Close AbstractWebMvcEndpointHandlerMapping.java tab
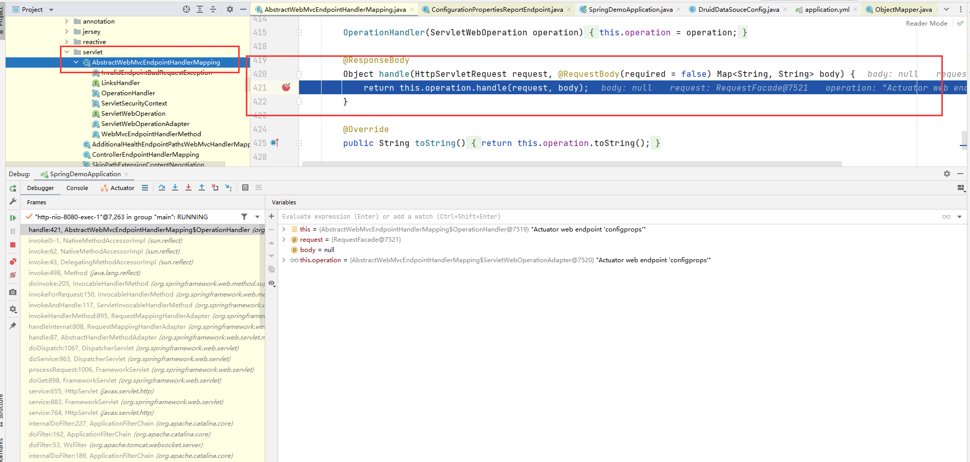 (412, 9)
